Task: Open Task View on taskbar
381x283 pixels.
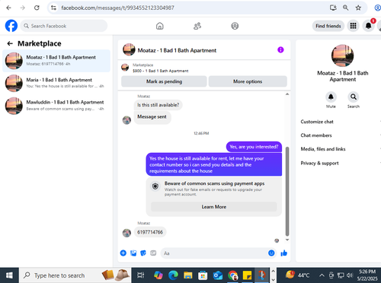Action: [141, 275]
